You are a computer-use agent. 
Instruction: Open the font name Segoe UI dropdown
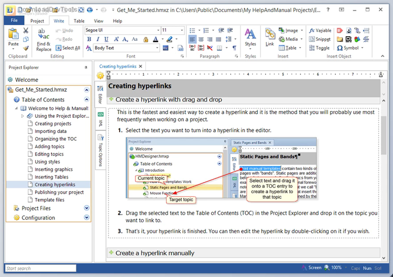click(x=158, y=30)
